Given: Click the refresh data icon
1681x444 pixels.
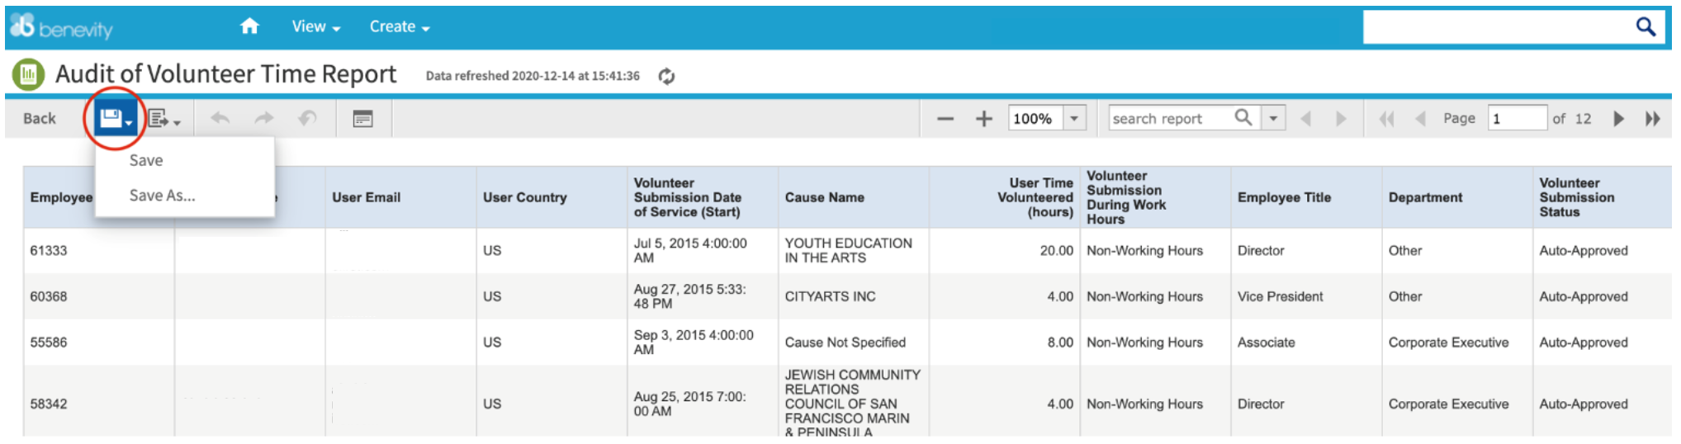Looking at the screenshot, I should [666, 77].
